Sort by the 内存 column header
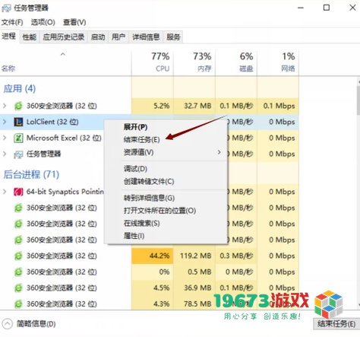The height and width of the screenshot is (337, 360). [x=194, y=63]
